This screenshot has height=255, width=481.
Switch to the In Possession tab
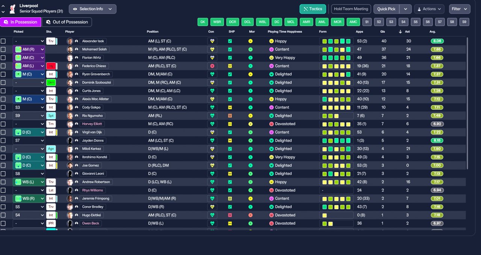tap(20, 22)
